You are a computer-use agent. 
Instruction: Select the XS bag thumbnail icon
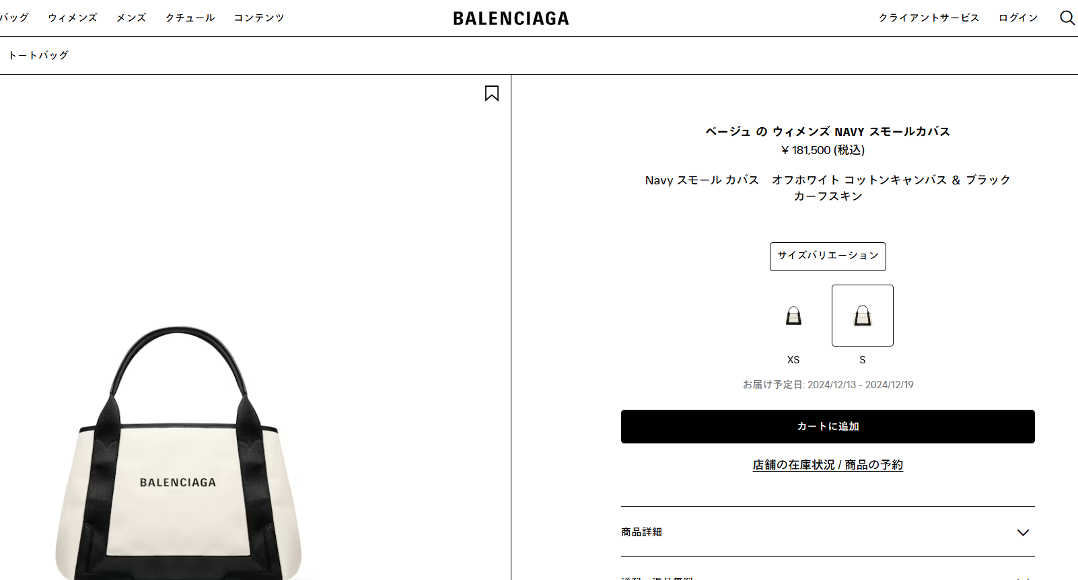pyautogui.click(x=793, y=316)
